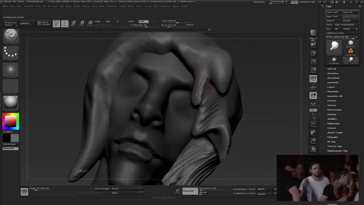
Task: Expand the Polygroups subpalette
Action: tap(333, 124)
